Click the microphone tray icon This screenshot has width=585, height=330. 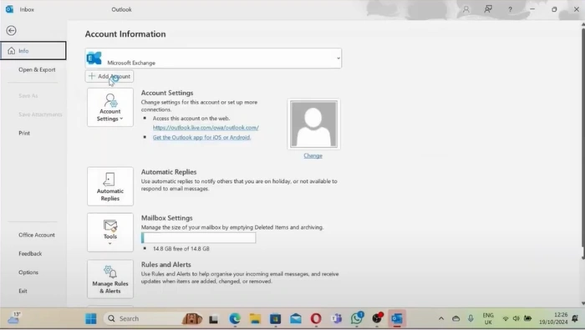(x=471, y=318)
